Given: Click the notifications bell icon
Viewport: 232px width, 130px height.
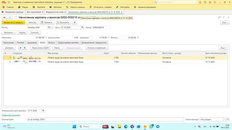Looking at the screenshot, I should coord(200,2).
